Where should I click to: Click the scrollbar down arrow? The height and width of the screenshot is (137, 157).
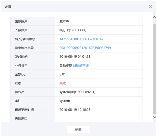154,117
